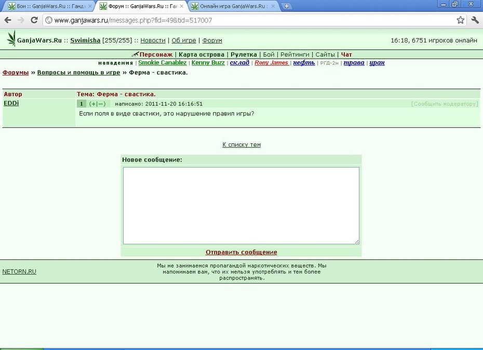Open the Chrome wrench settings menu
Image resolution: width=483 pixels, height=350 pixels.
tap(475, 20)
